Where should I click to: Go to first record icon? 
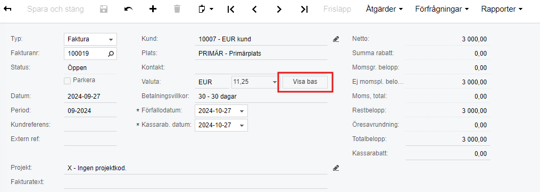click(x=231, y=9)
